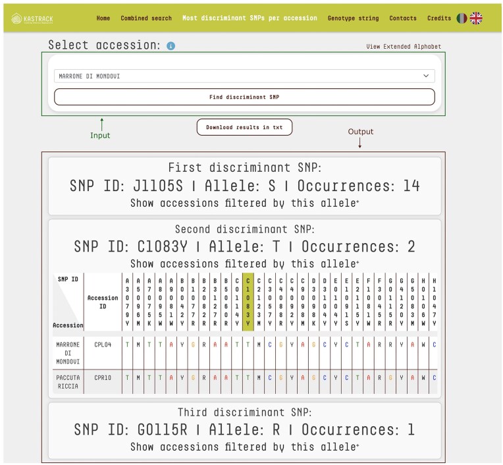Viewport: 503px width, 465px height.
Task: Go to the Home page
Action: click(x=103, y=18)
